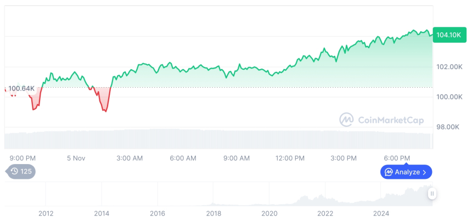Click the CoinMarketCap icon in Analyze button
This screenshot has width=472, height=220.
[389, 172]
